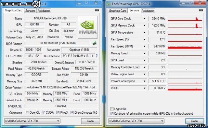Open the Memory Controller Load dropdown
The width and height of the screenshot is (208, 128).
[144, 67]
